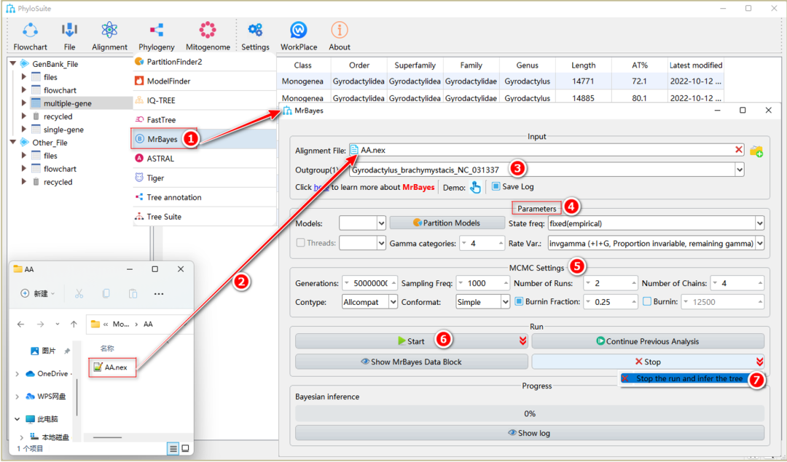
Task: Toggle the Save Log checkbox
Action: pos(496,186)
